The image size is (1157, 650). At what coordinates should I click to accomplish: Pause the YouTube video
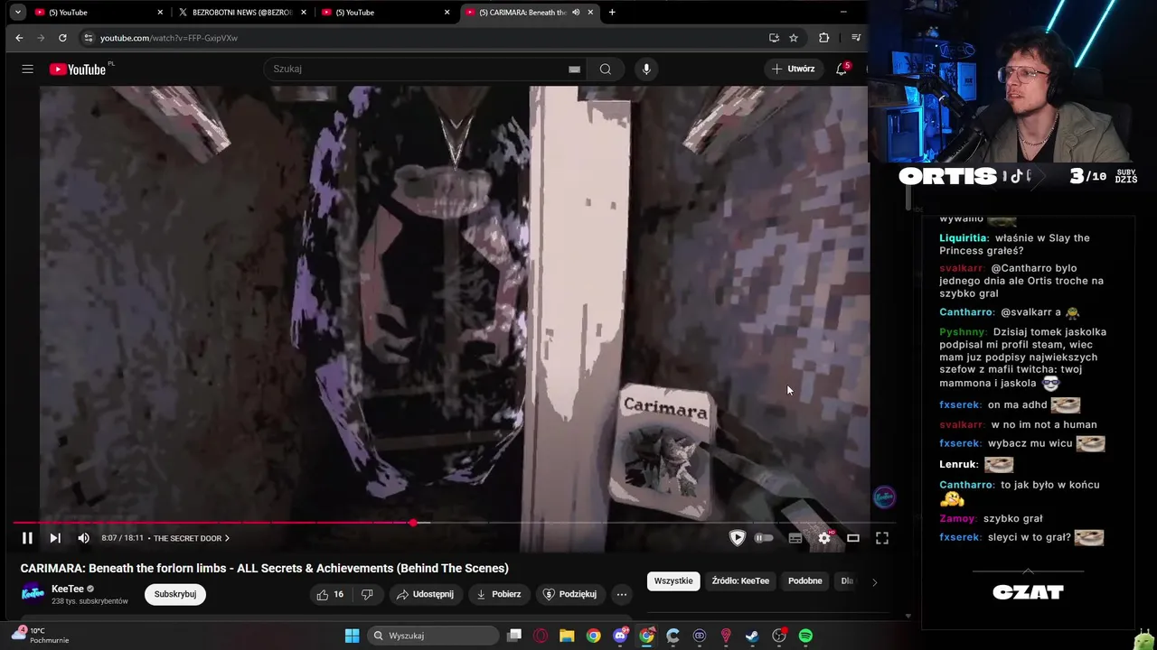click(x=27, y=538)
